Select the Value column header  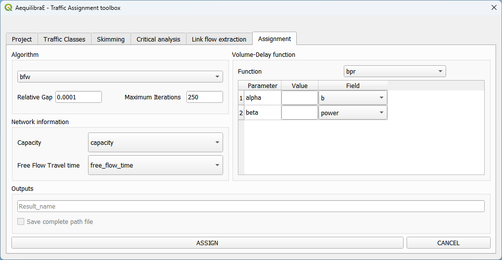(x=300, y=86)
